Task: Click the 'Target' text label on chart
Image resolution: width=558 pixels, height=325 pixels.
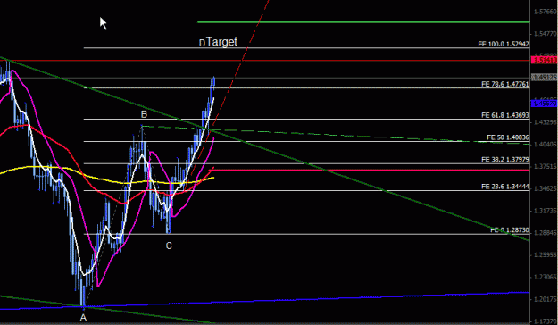Action: (x=221, y=42)
